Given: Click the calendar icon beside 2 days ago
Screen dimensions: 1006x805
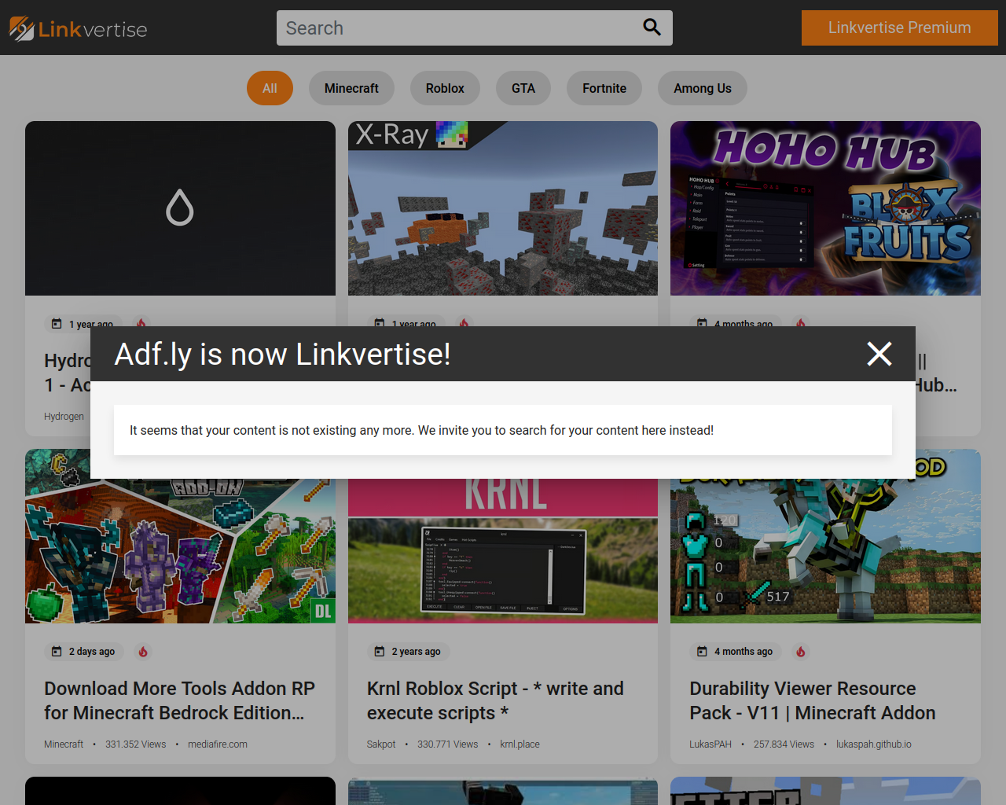Looking at the screenshot, I should click(57, 651).
